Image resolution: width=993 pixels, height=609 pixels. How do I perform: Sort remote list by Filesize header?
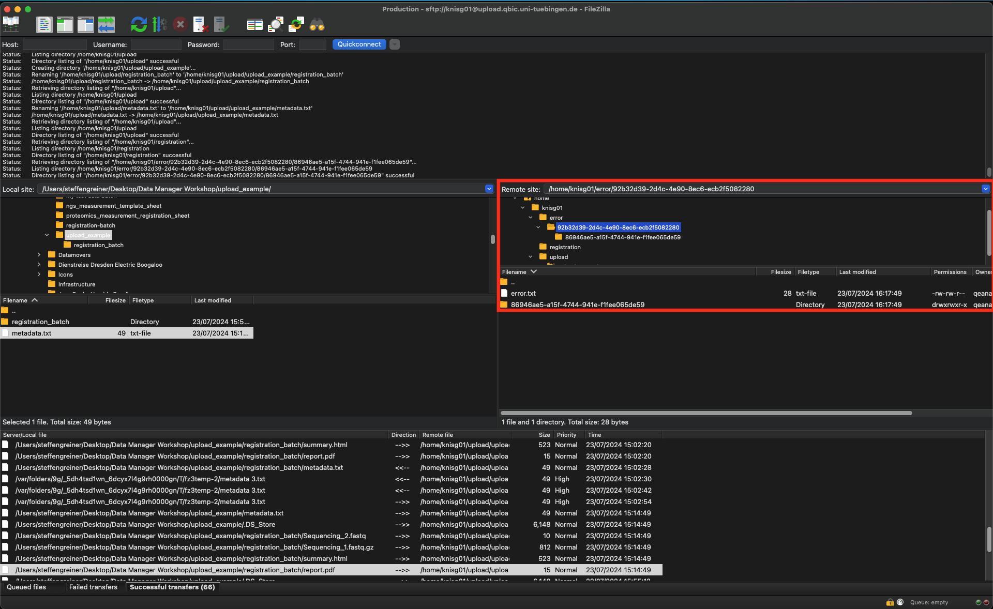click(775, 272)
